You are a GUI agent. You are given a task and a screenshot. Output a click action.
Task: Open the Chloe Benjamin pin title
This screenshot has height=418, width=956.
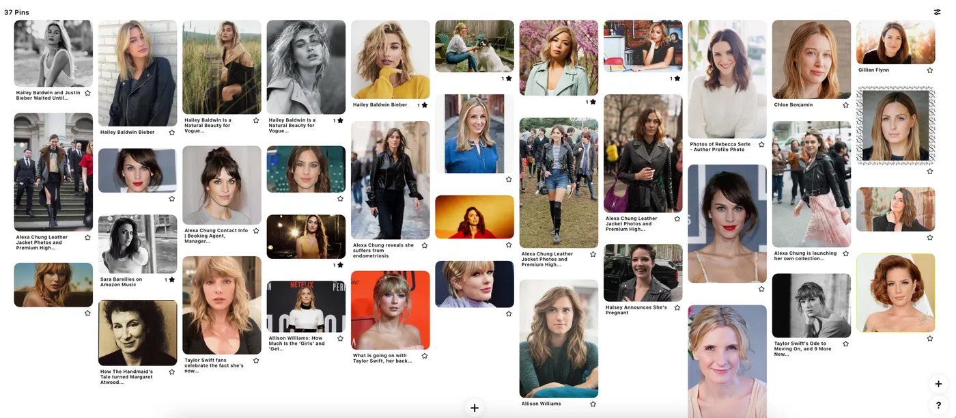(x=793, y=105)
